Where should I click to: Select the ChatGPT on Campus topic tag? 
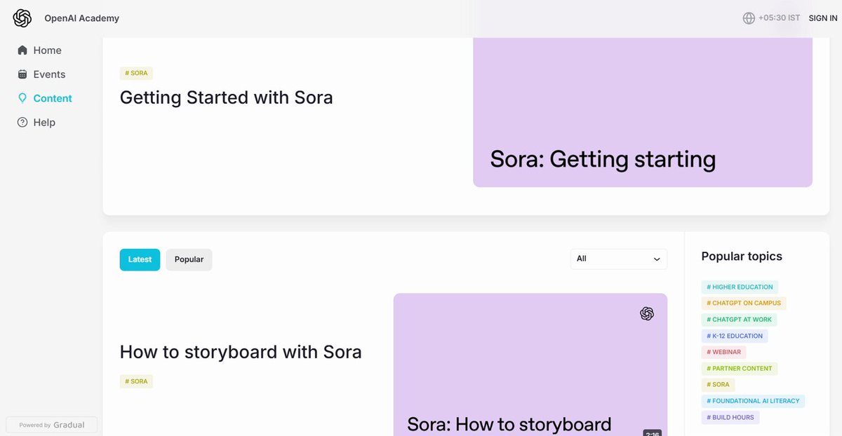[744, 303]
